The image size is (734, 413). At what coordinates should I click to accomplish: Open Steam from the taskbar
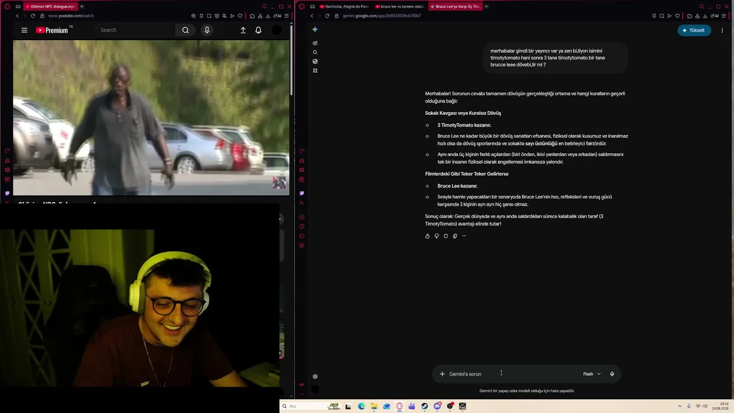(x=424, y=406)
